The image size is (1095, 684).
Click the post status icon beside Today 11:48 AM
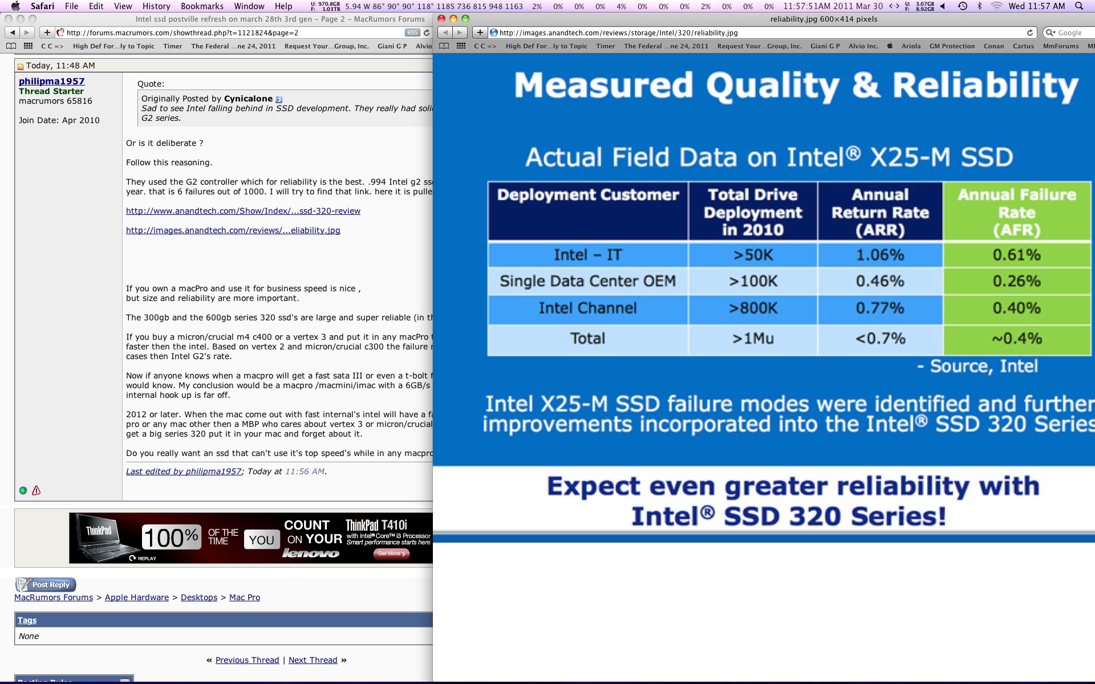(21, 66)
